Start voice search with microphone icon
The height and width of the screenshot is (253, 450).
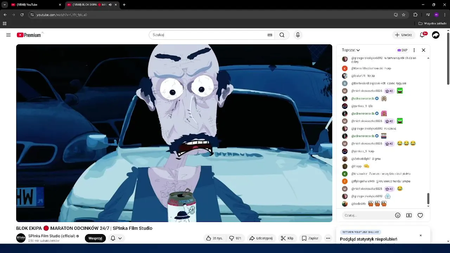point(298,35)
